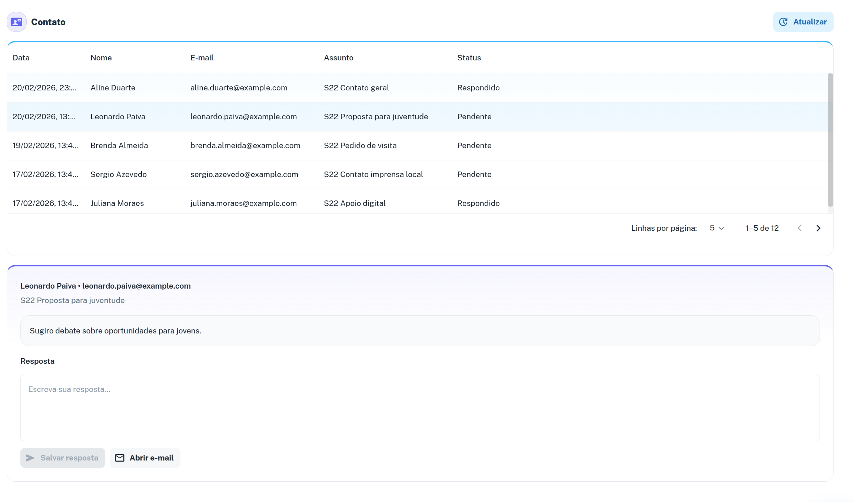Click the Assunto column header
Image resolution: width=854 pixels, height=502 pixels.
[x=339, y=58]
